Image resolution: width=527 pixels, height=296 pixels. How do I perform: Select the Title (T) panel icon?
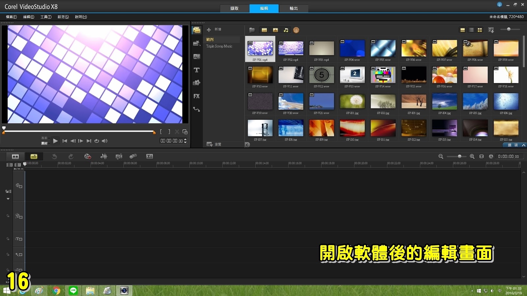[x=197, y=70]
